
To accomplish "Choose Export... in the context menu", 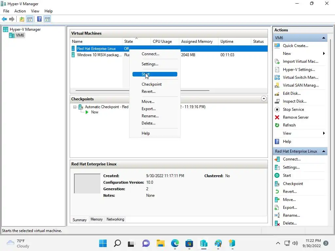I will 155,109.
